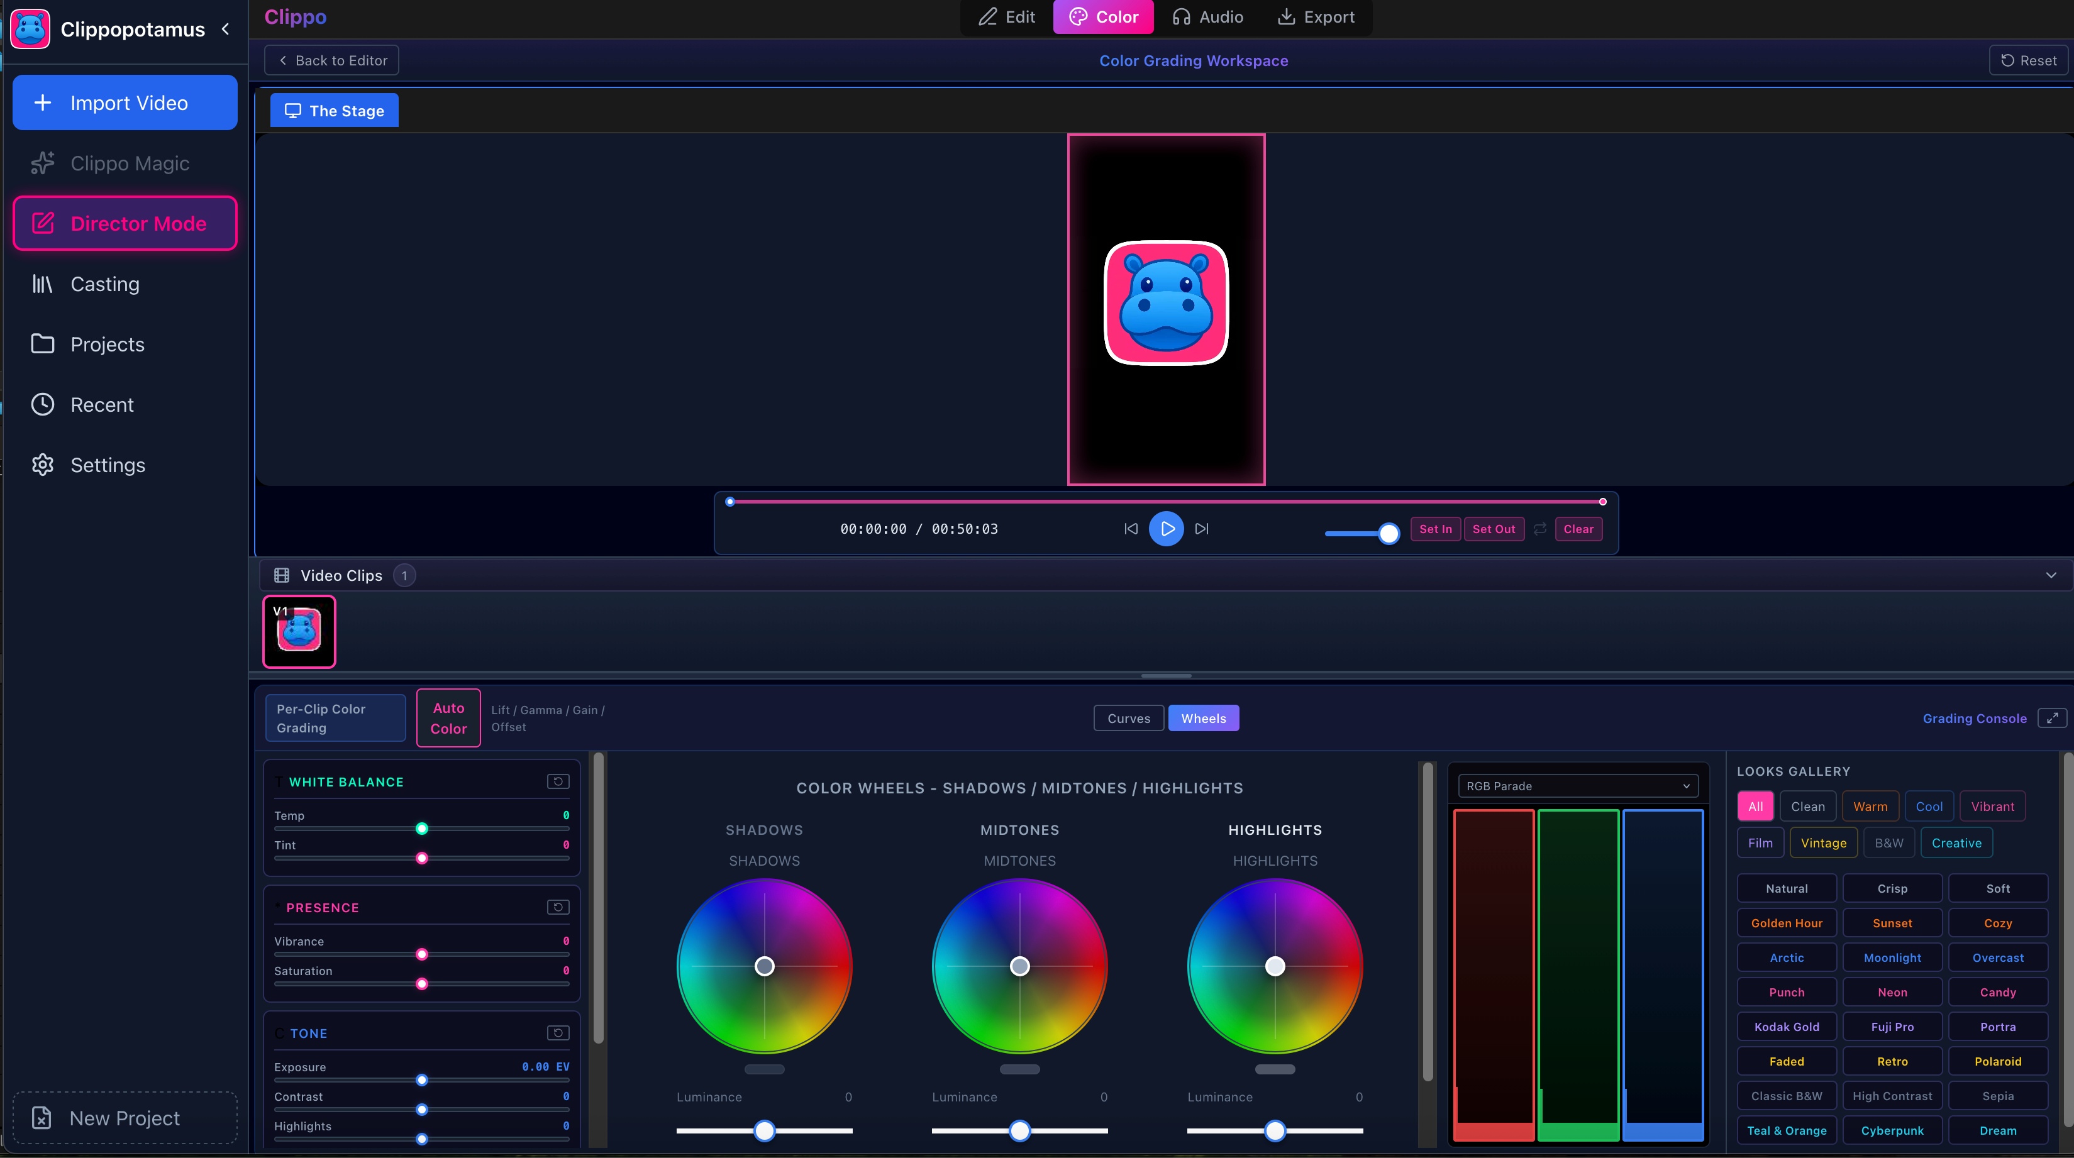Image resolution: width=2074 pixels, height=1158 pixels.
Task: Filter looks by Vintage
Action: [1824, 842]
